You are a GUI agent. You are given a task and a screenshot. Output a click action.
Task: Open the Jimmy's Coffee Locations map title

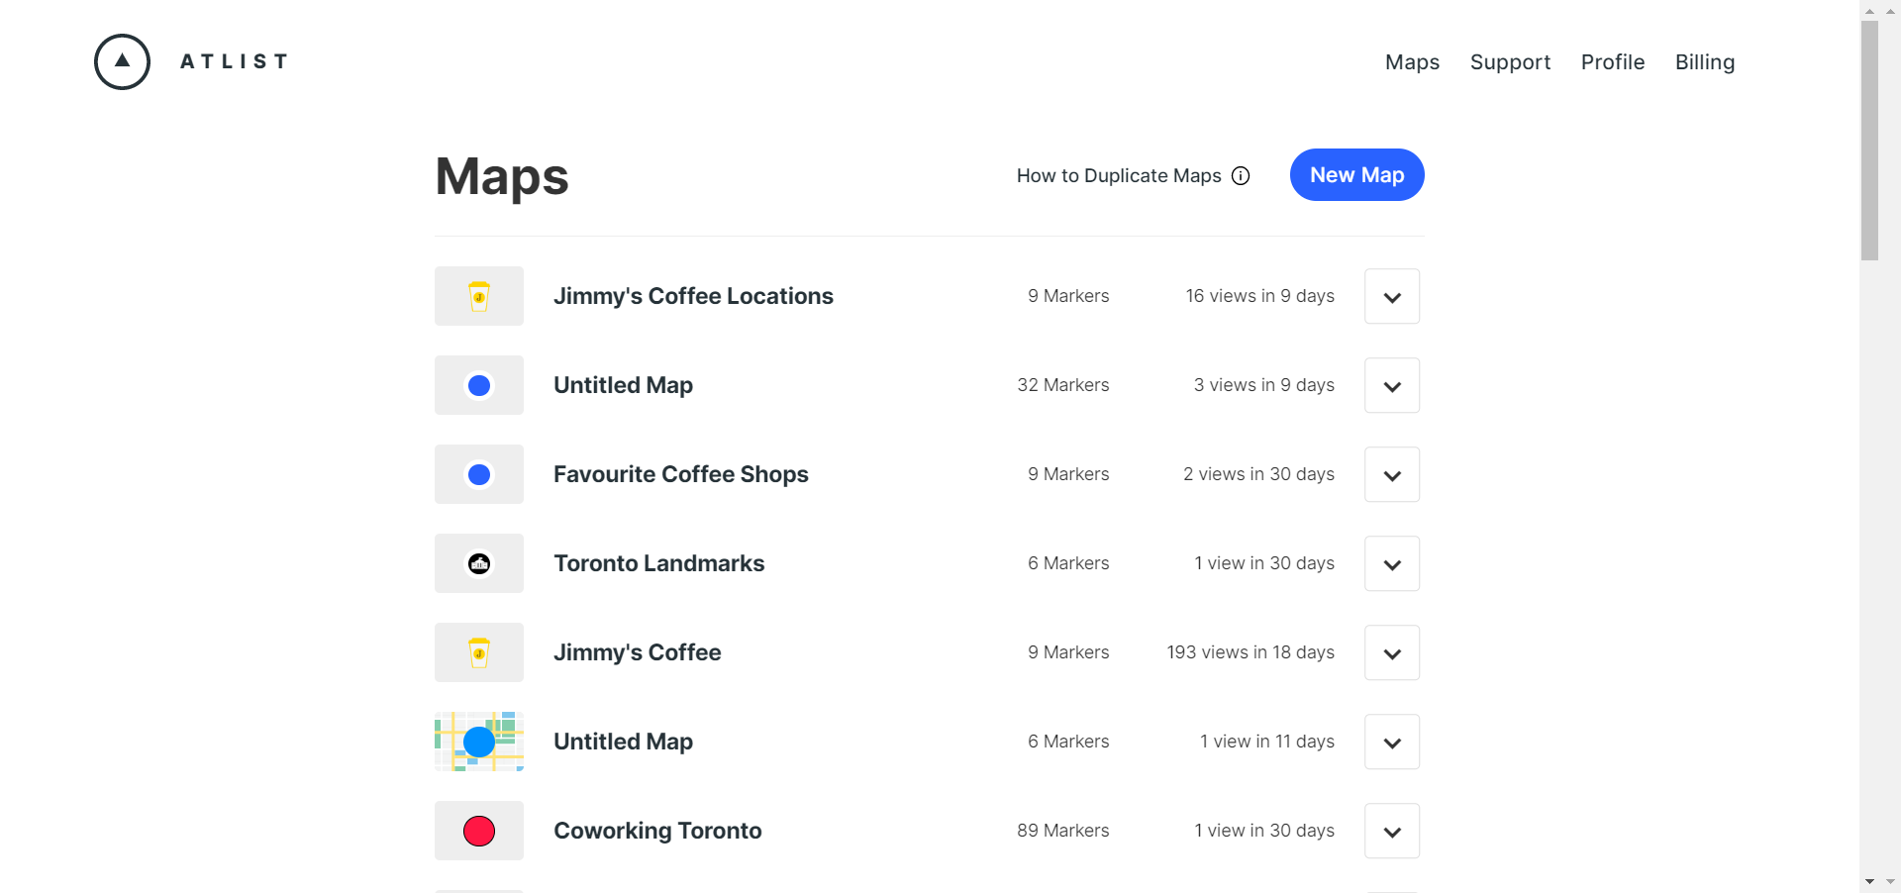click(693, 296)
